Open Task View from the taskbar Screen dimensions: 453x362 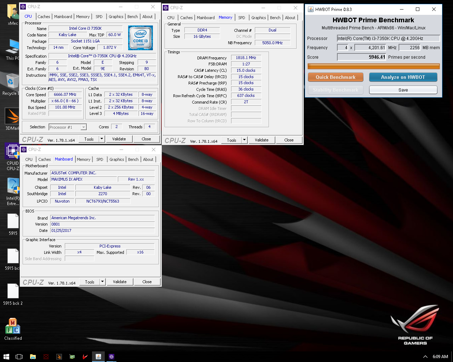pos(19,356)
